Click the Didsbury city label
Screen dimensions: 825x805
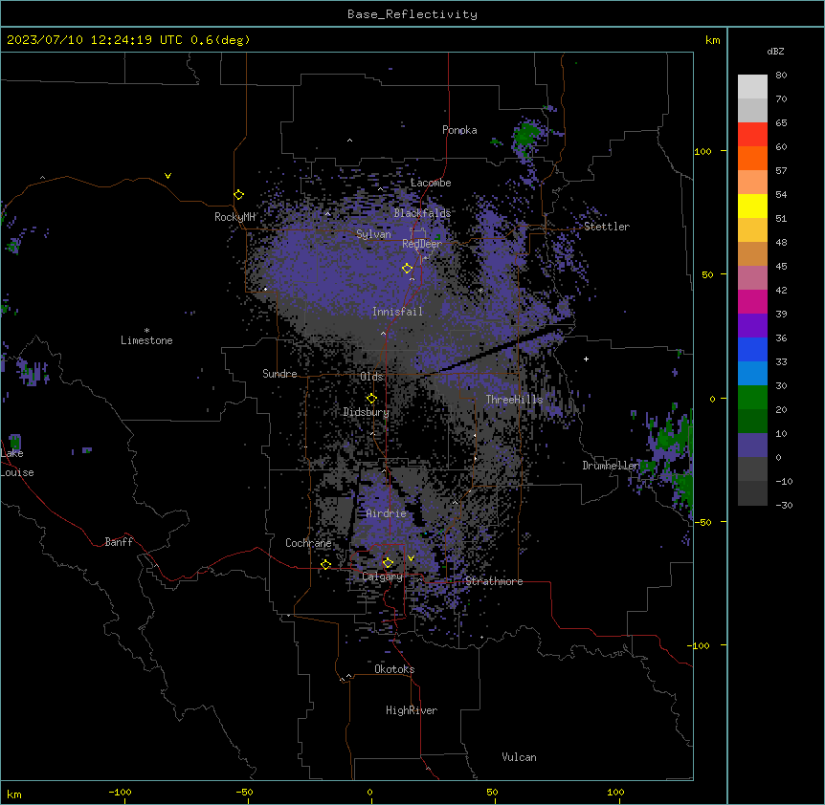(x=366, y=412)
